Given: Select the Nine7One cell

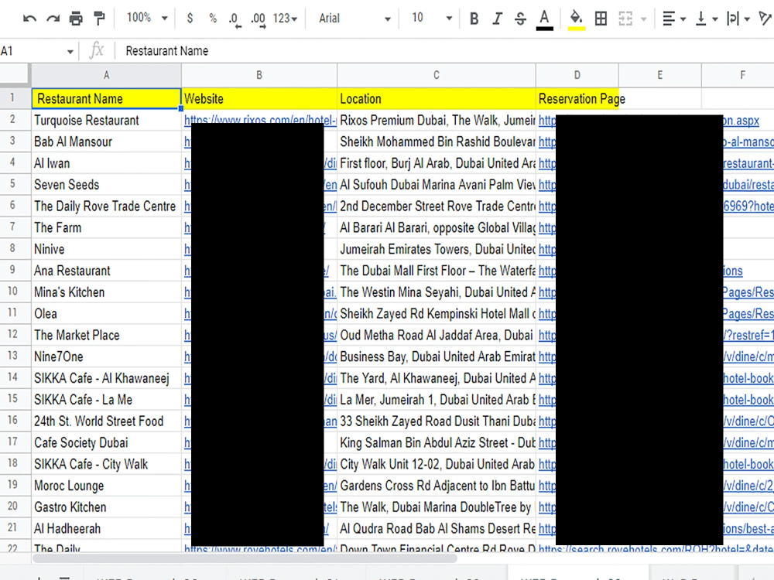Looking at the screenshot, I should pos(106,357).
